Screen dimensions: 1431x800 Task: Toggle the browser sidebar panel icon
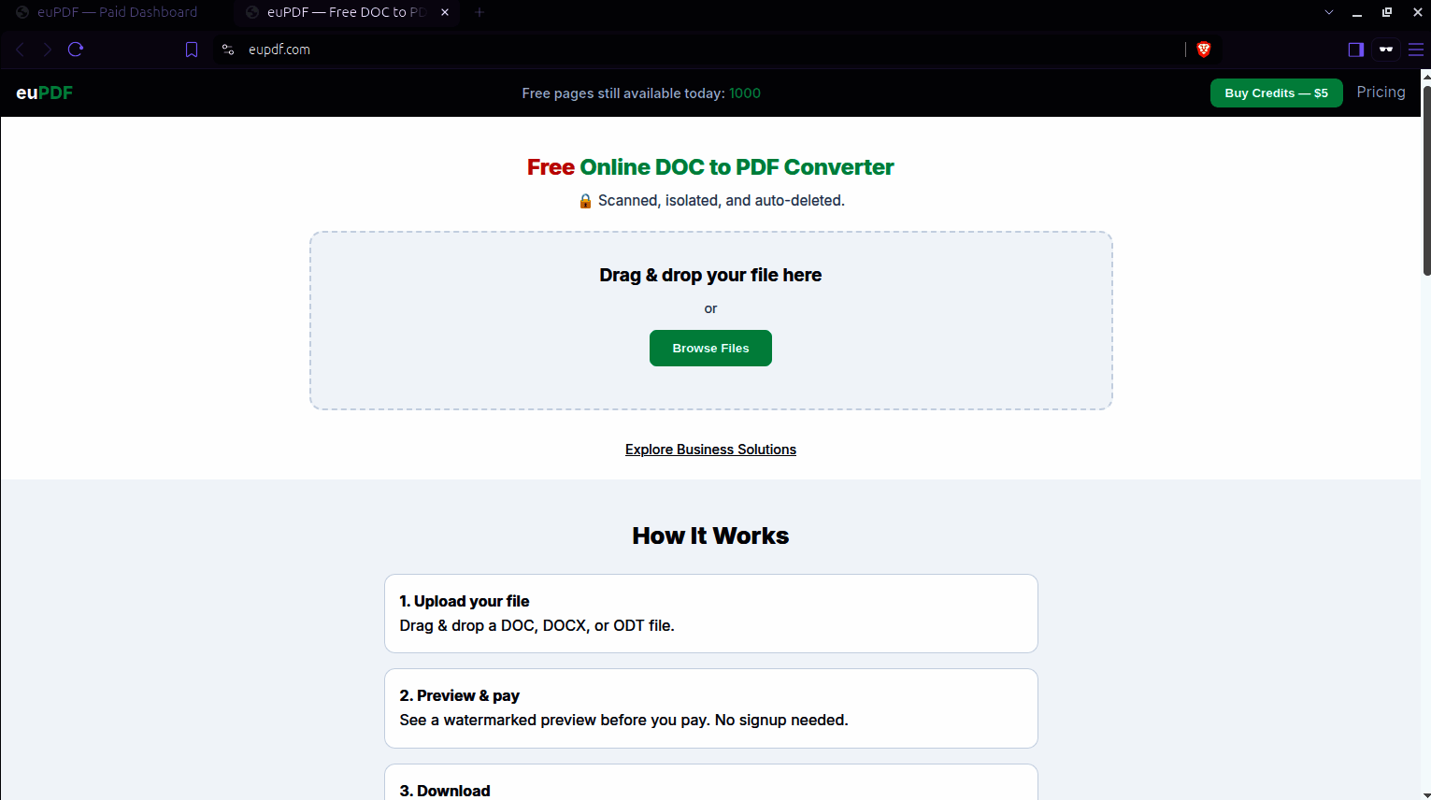(1356, 50)
